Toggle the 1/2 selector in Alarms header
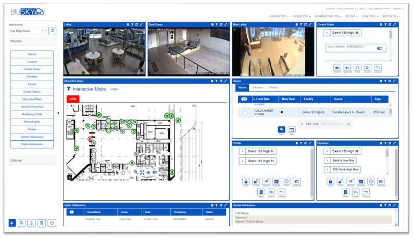The height and width of the screenshot is (238, 413). click(244, 99)
